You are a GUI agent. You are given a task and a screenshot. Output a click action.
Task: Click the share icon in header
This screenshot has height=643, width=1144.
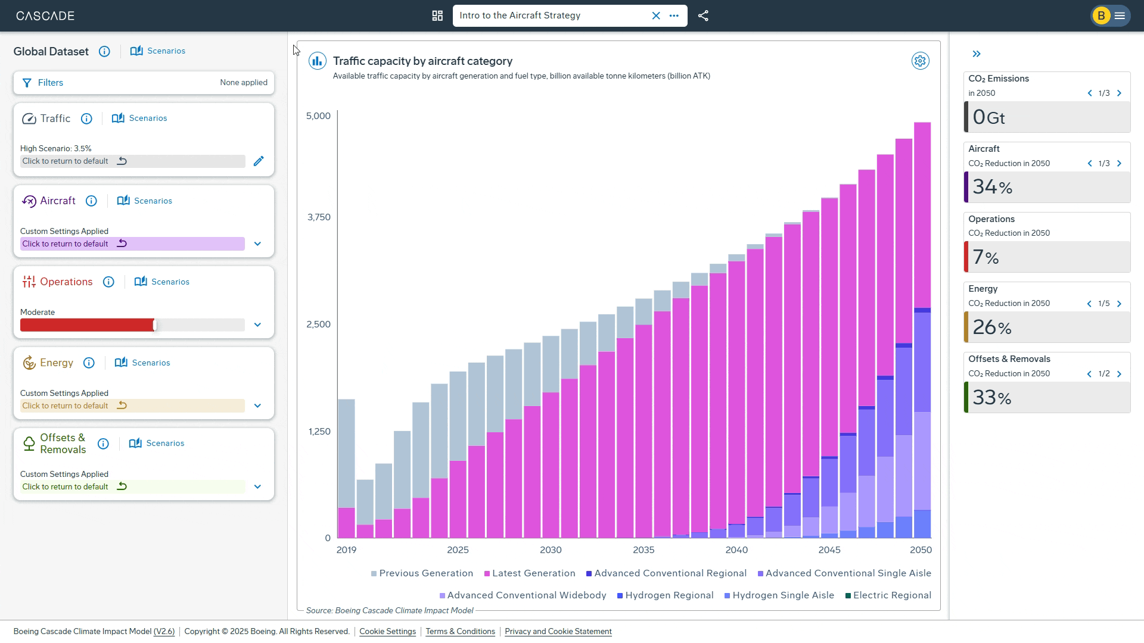703,16
